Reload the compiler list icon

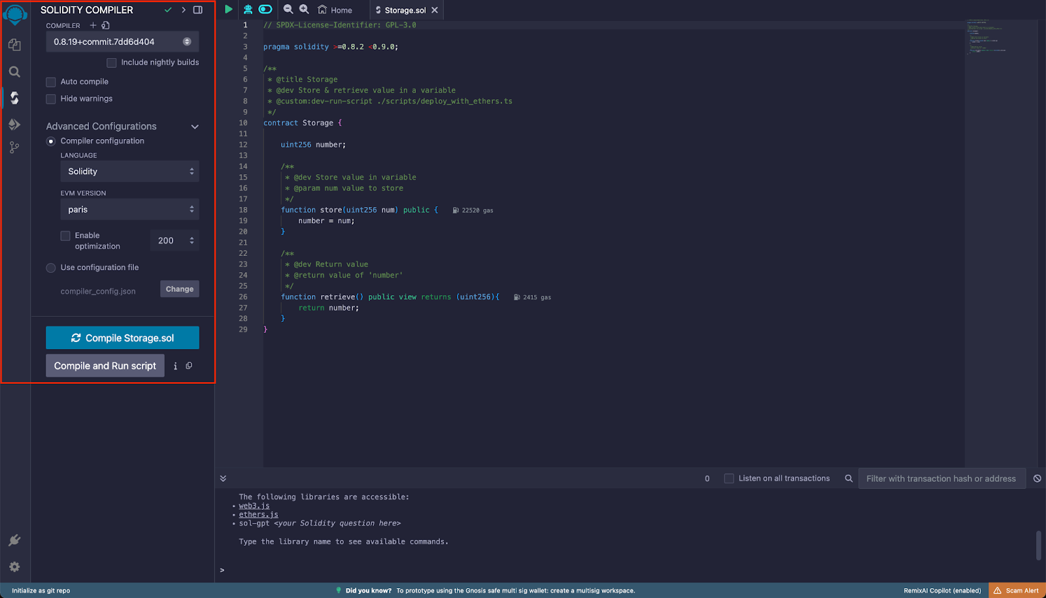(105, 25)
